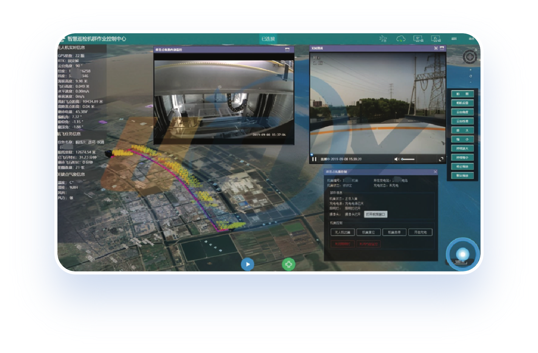Click the 相机设置 camera settings button

click(x=462, y=103)
